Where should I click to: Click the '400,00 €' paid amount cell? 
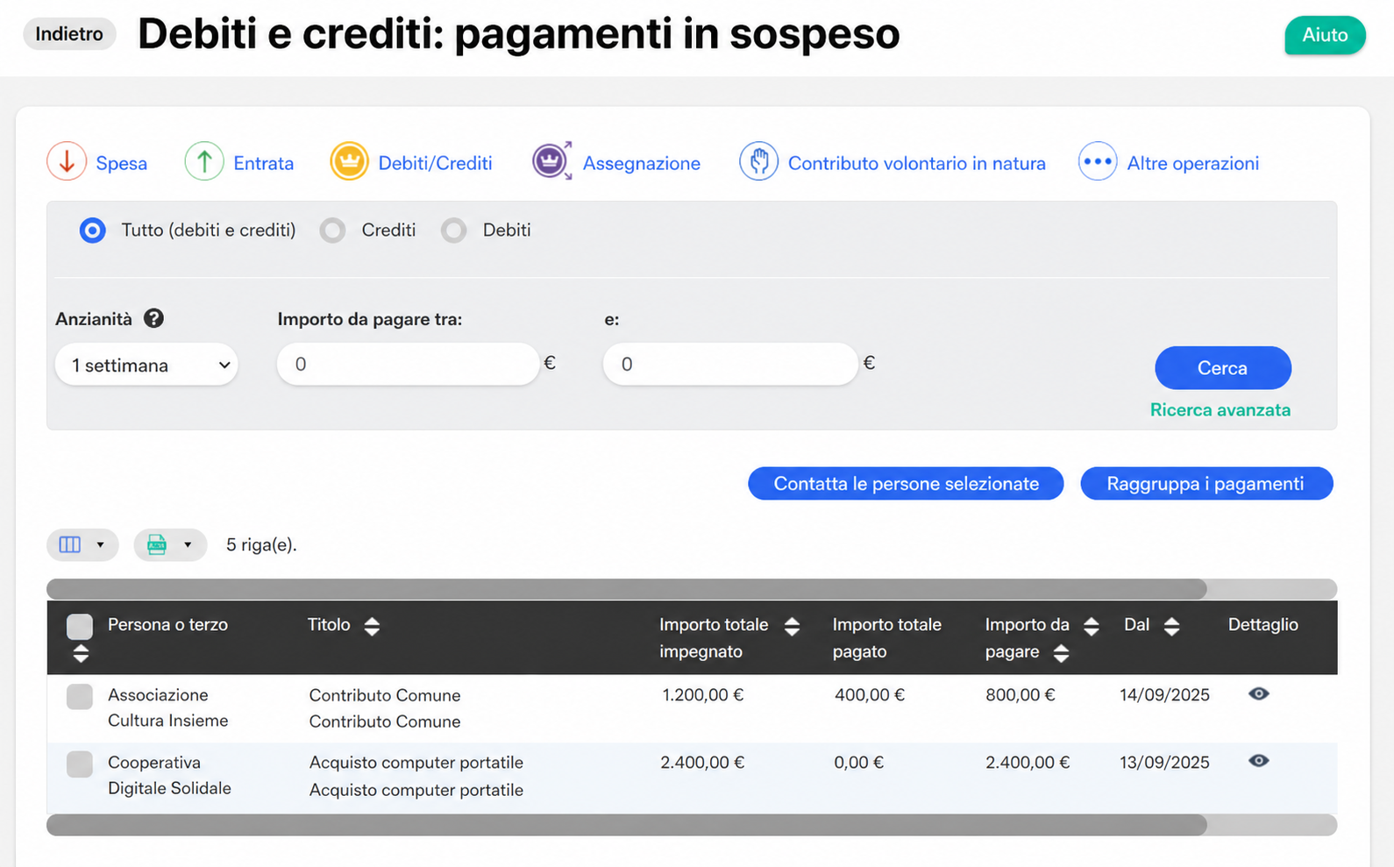[869, 695]
